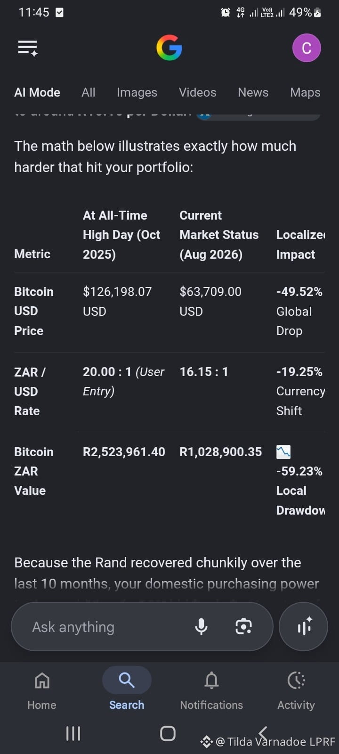Viewport: 339px width, 754px height.
Task: Open the Activity tab icon
Action: [x=296, y=691]
